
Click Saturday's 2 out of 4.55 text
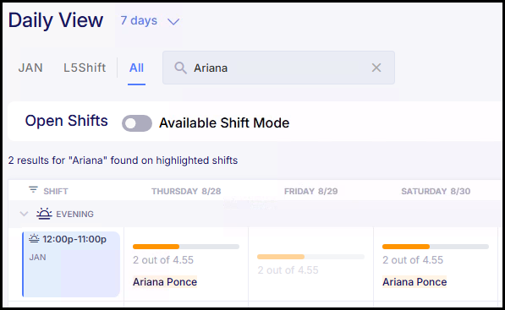413,260
